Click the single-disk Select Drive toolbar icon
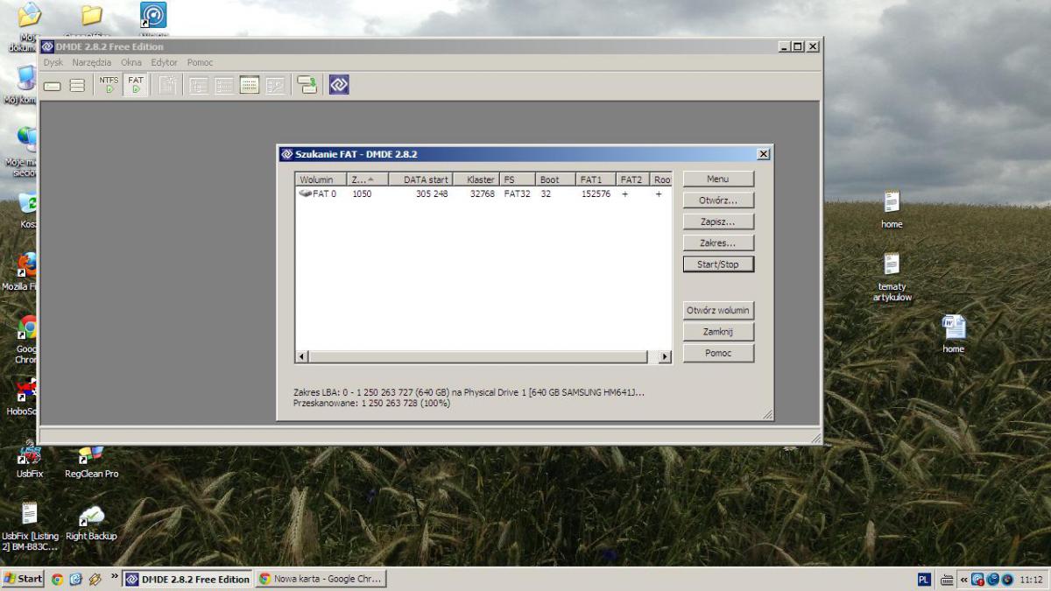Image resolution: width=1051 pixels, height=591 pixels. point(53,86)
